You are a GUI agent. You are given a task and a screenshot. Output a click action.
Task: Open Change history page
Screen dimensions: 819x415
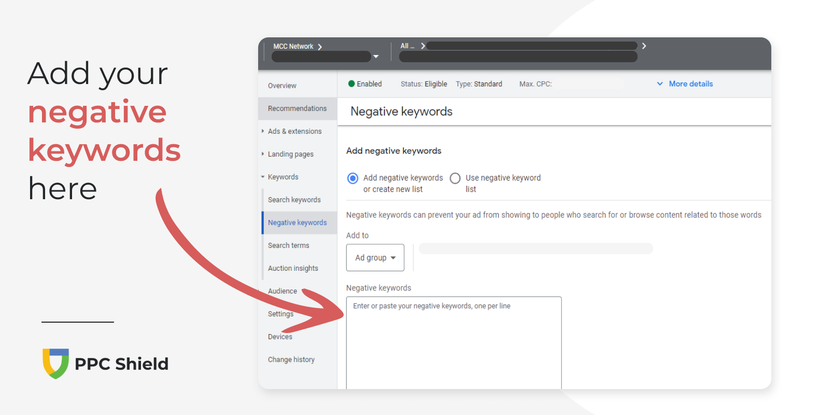coord(291,359)
